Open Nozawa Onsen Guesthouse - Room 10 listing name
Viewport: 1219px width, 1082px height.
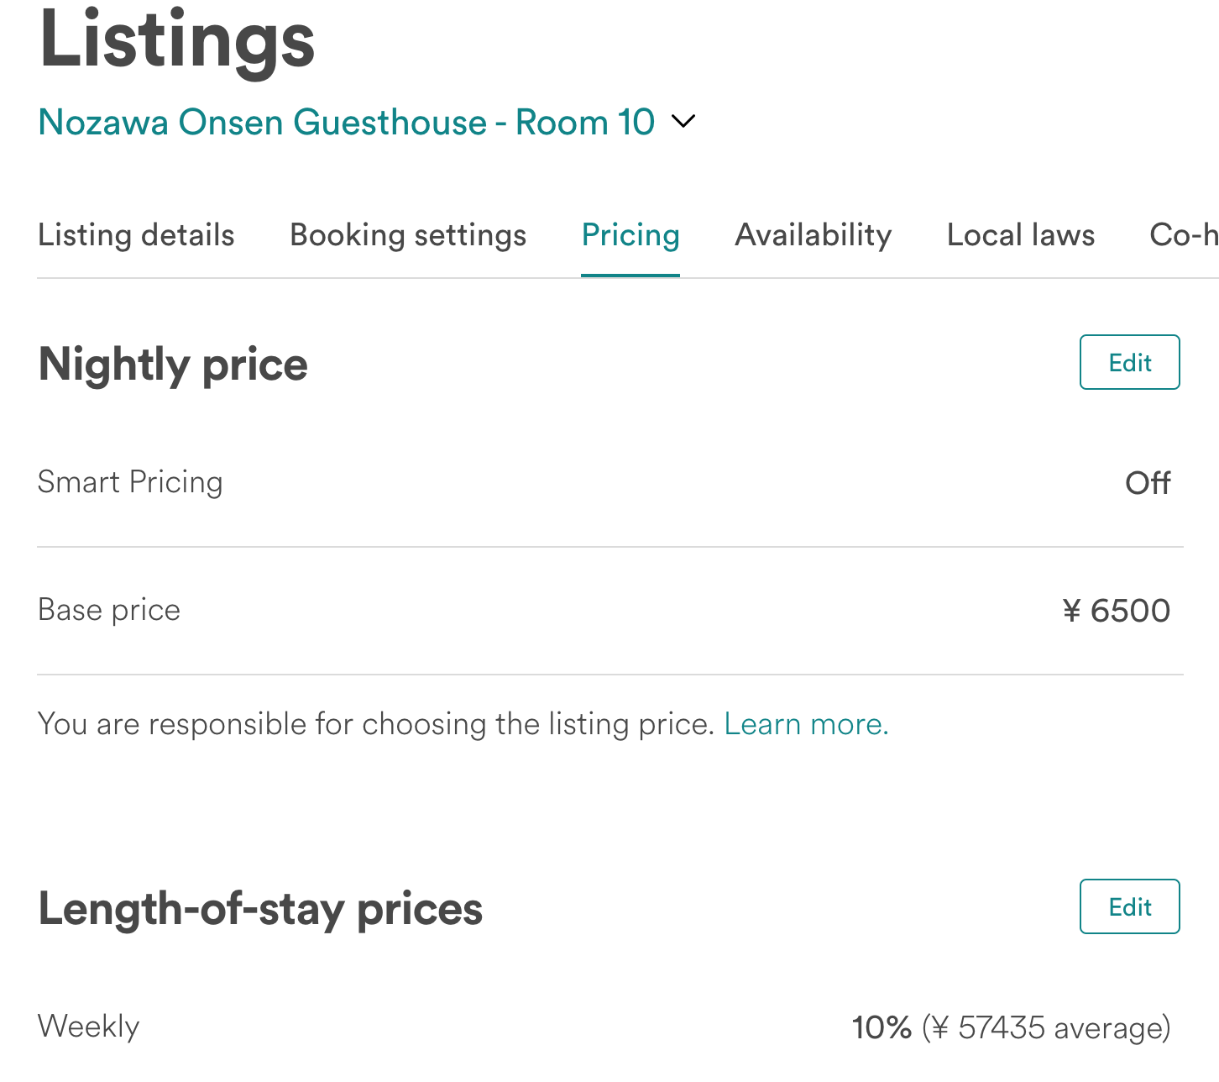(x=346, y=122)
